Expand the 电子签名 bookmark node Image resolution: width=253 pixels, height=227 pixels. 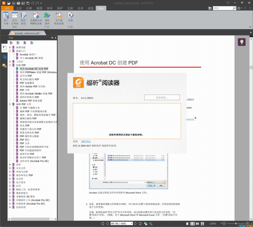(10, 182)
